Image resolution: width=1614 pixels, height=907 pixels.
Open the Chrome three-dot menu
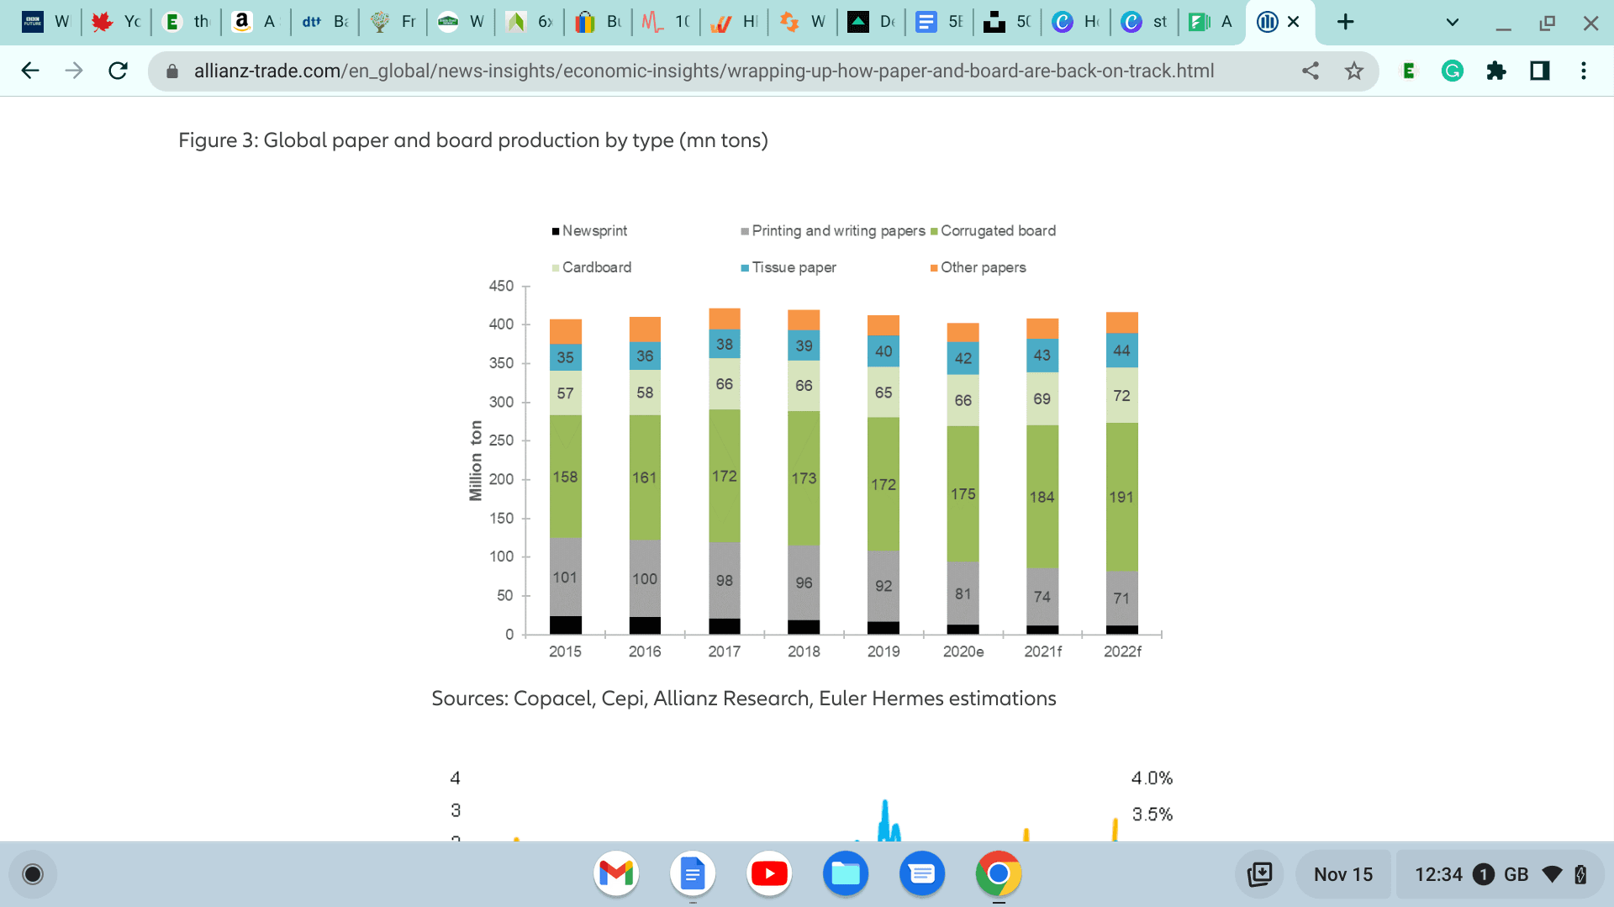coord(1584,71)
